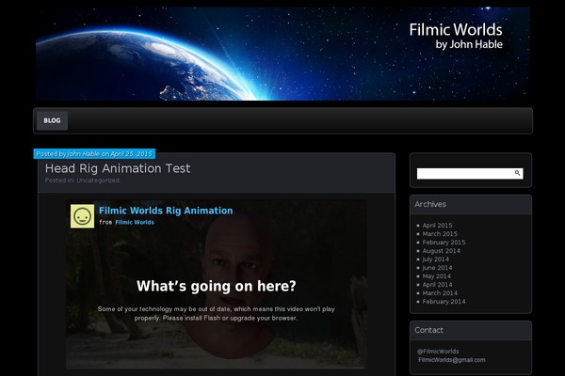Open the April 25, 2015 date link

pos(131,154)
